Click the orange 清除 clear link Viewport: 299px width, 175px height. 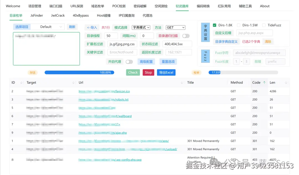tap(268, 42)
